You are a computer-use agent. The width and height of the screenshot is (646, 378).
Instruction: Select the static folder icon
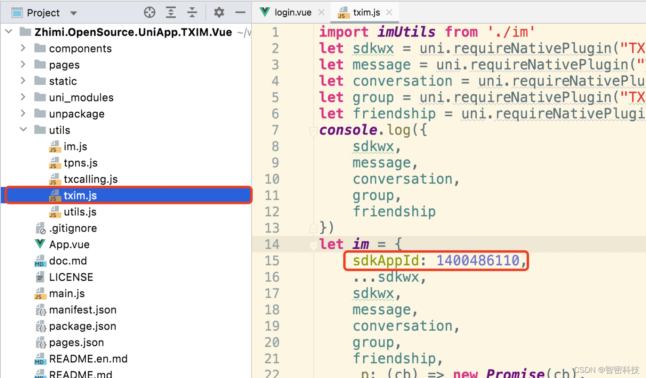(x=40, y=80)
